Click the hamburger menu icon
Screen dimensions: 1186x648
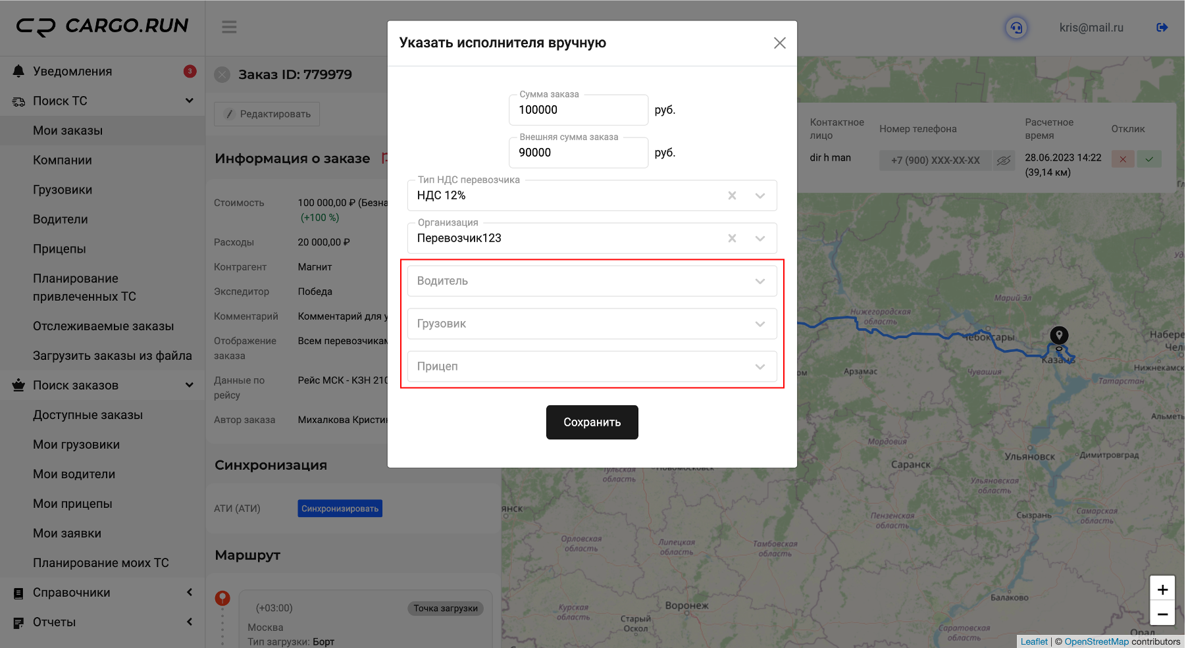[x=229, y=27]
